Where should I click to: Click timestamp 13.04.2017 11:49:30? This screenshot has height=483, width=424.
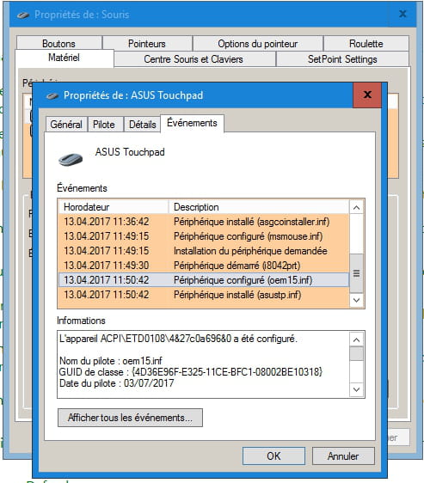click(x=107, y=266)
